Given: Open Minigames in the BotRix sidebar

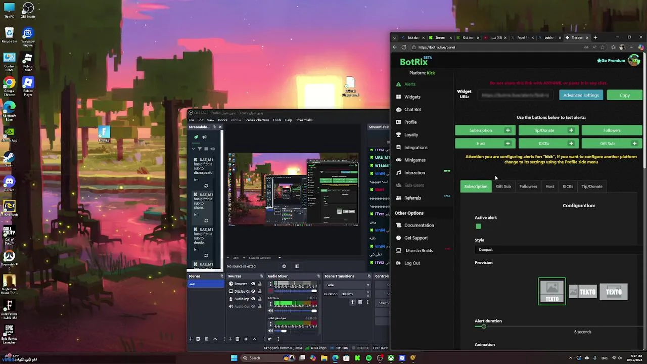Looking at the screenshot, I should click(414, 160).
